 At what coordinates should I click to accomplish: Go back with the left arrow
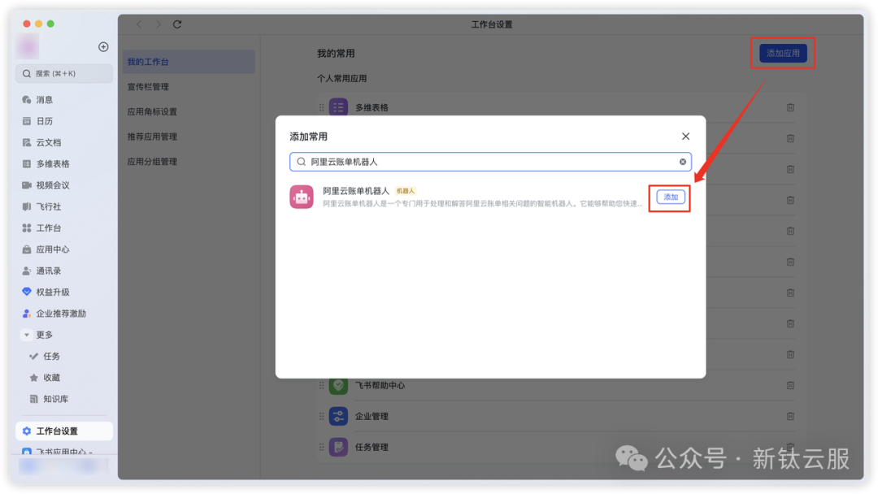(x=139, y=24)
